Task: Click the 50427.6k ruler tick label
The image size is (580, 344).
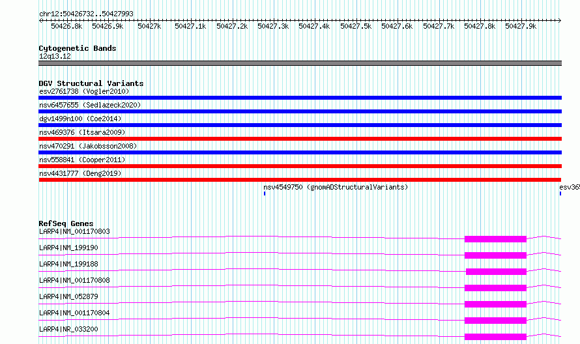Action: [397, 26]
